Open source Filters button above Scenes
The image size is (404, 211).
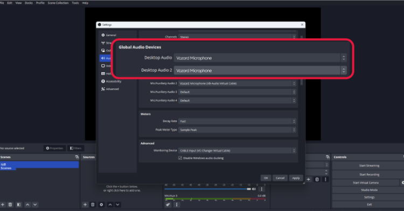point(76,148)
